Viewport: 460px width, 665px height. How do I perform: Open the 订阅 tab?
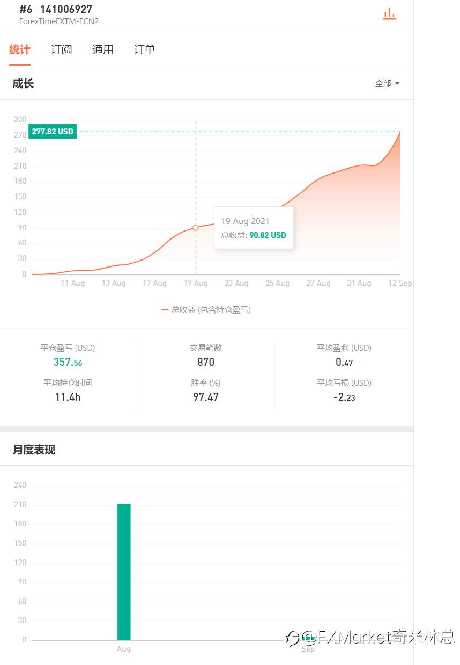[61, 49]
